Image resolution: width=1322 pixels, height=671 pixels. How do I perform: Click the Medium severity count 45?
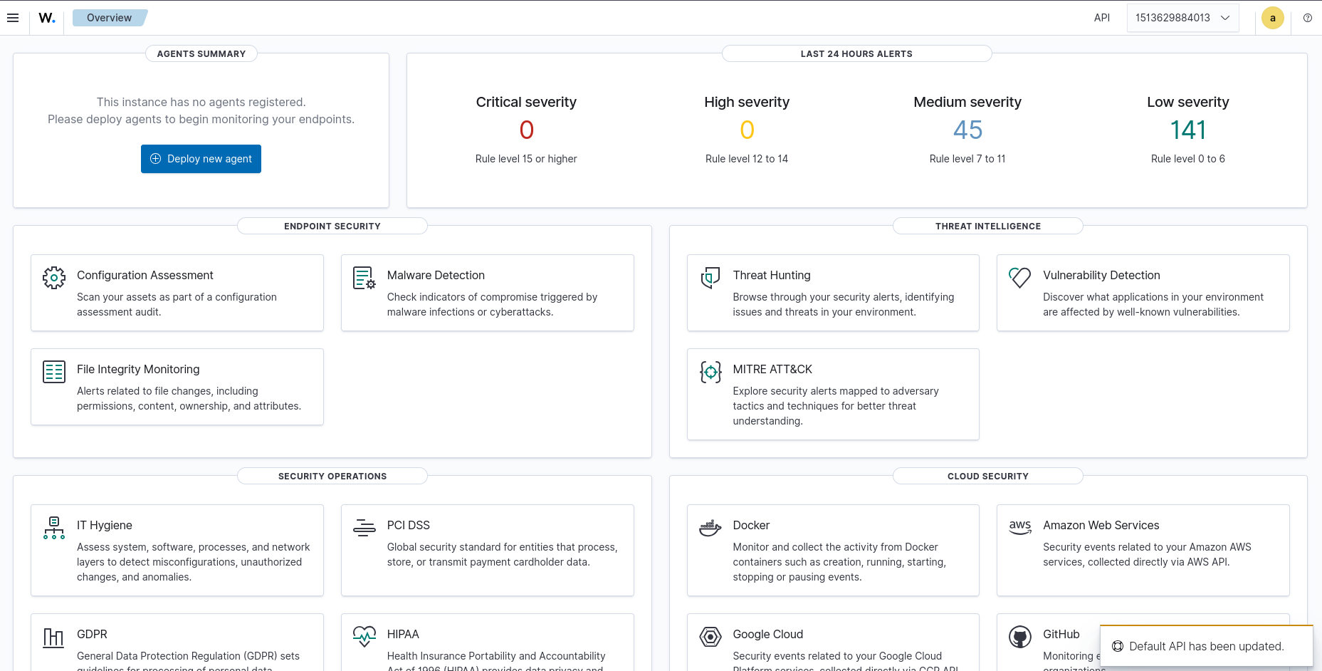pyautogui.click(x=967, y=130)
